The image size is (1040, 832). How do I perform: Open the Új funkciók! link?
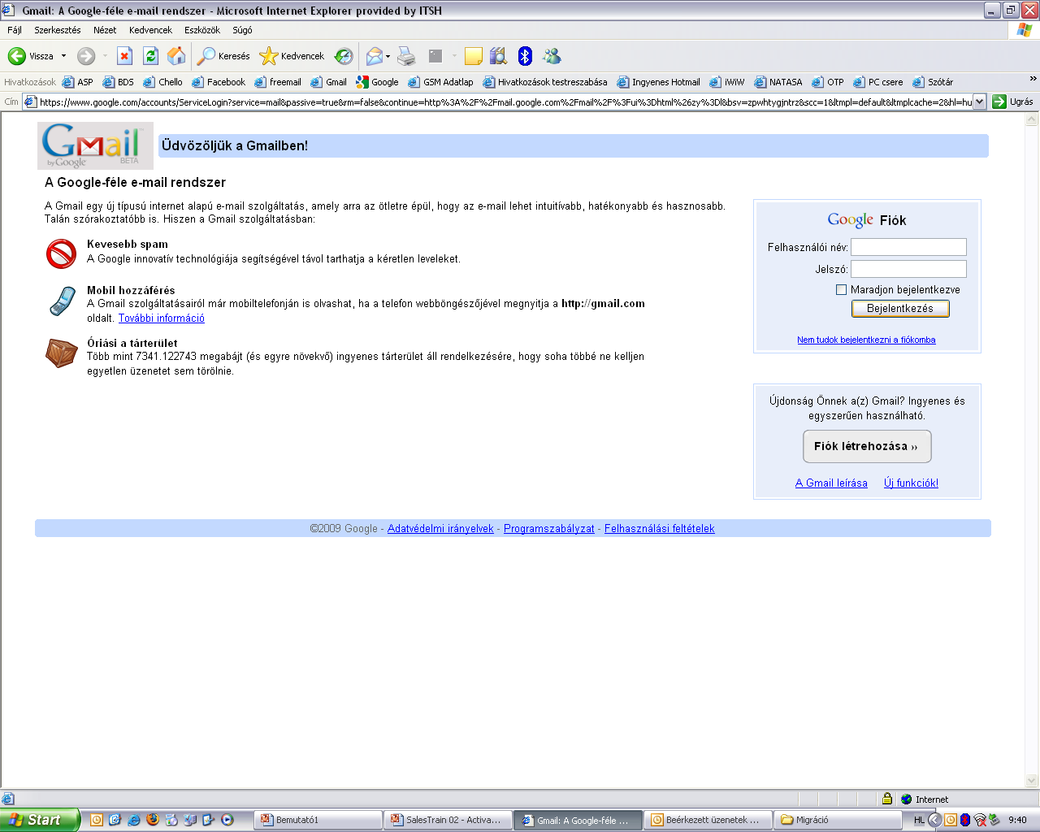[x=911, y=483]
